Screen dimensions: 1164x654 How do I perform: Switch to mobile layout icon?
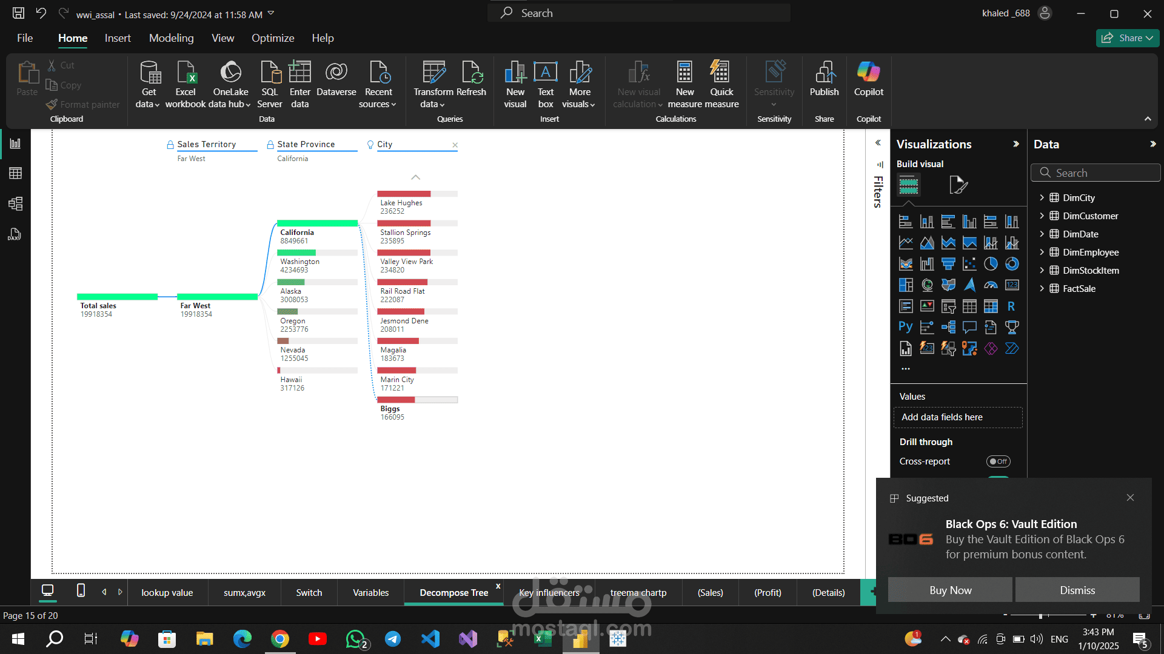click(81, 590)
